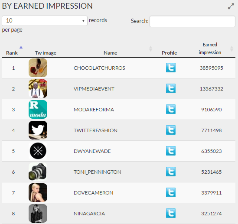Screen dimensions: 238x224
Task: Open CHOCOLATCHURROS Twitter profile icon
Action: pos(171,68)
